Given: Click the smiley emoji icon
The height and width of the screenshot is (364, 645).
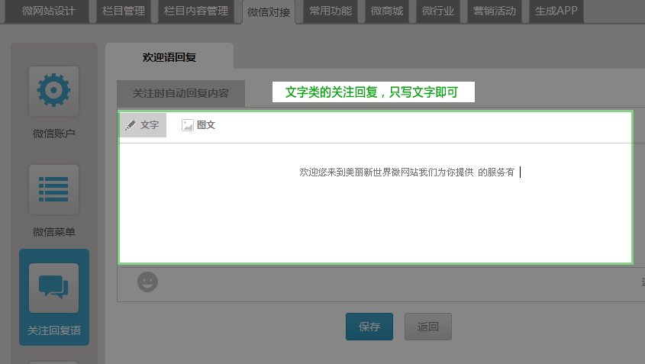Looking at the screenshot, I should [147, 282].
